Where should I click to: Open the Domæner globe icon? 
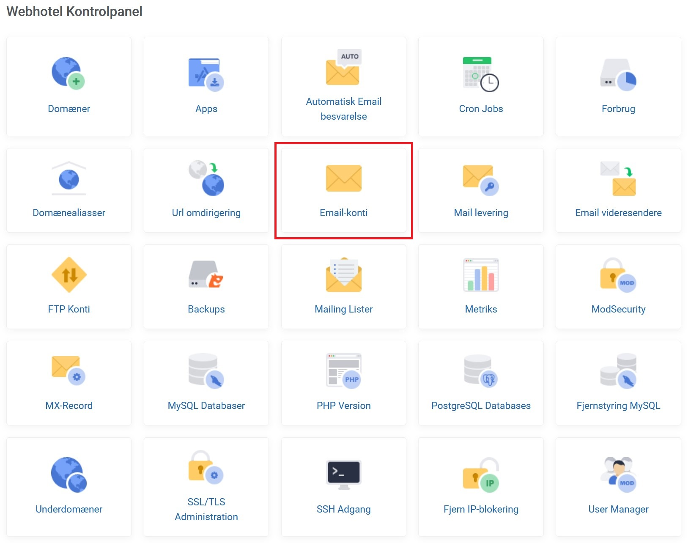[x=68, y=73]
